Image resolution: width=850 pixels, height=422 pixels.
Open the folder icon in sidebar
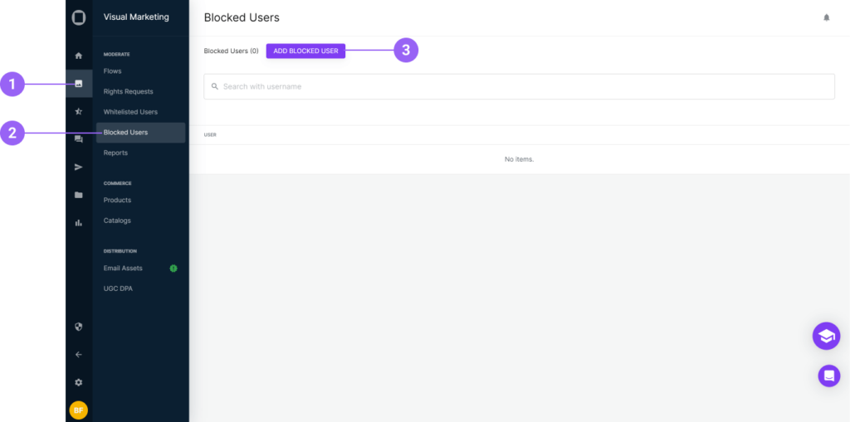tap(79, 195)
